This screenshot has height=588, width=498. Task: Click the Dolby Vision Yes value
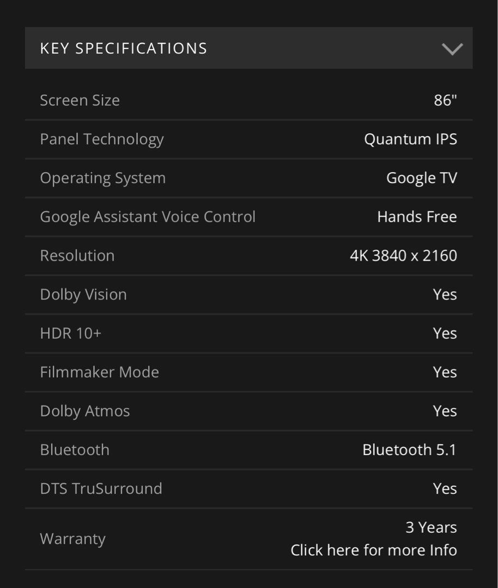[x=445, y=294]
